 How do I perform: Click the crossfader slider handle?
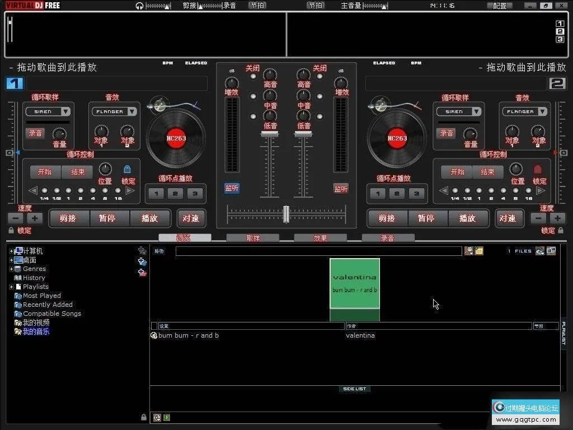[x=286, y=214]
